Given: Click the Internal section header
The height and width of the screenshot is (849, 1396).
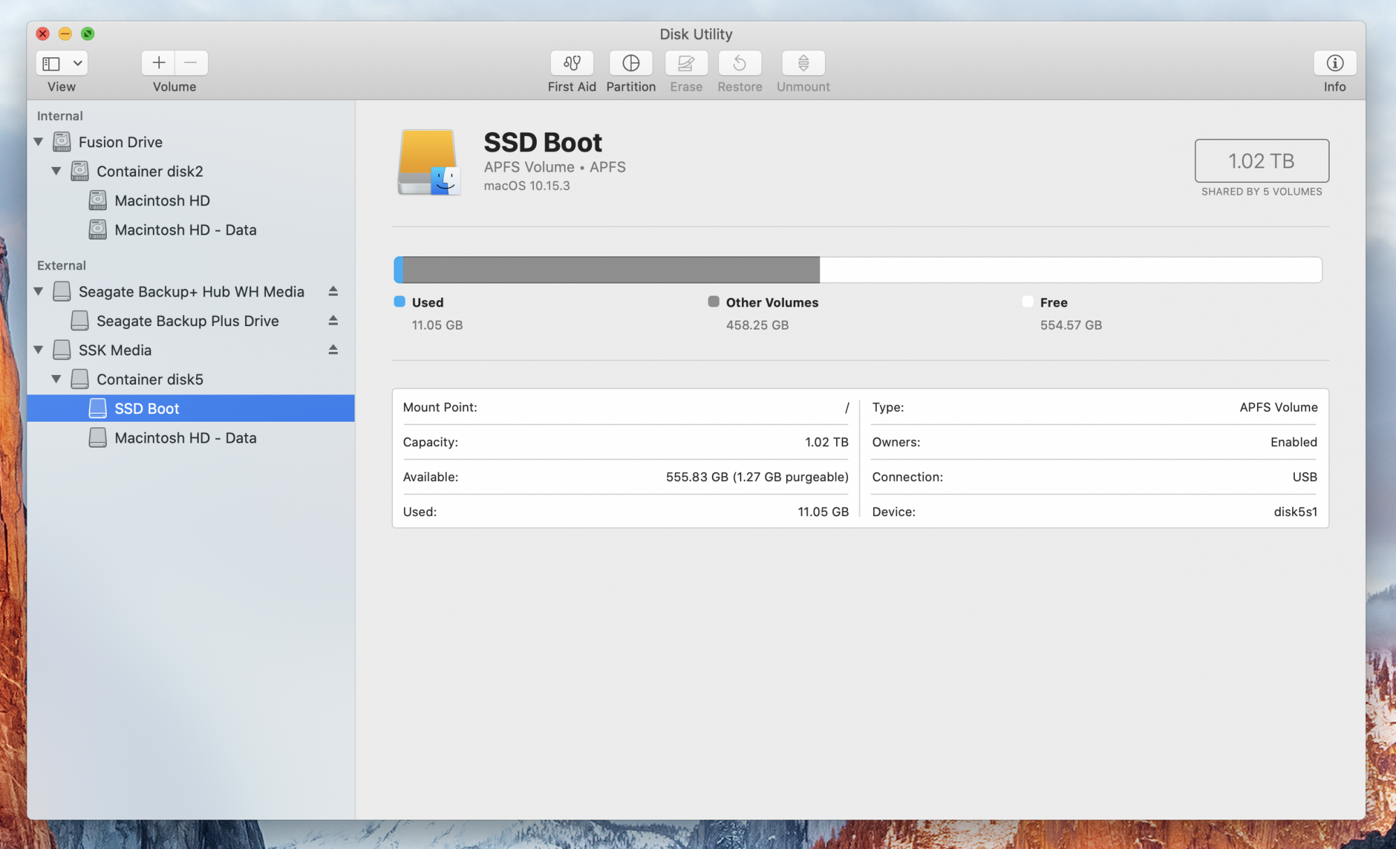Looking at the screenshot, I should pos(60,116).
